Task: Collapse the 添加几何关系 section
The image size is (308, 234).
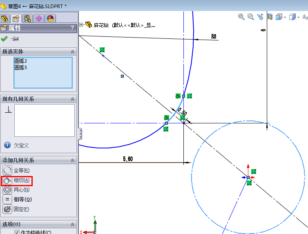Action: (x=72, y=160)
